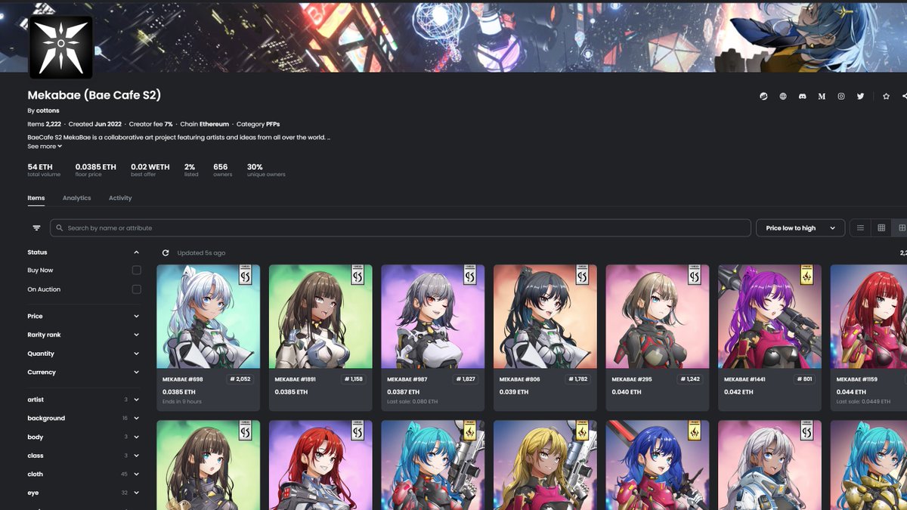Open MEKABAE #295 artwork thumbnail
Screen dimensions: 907x510
(658, 317)
